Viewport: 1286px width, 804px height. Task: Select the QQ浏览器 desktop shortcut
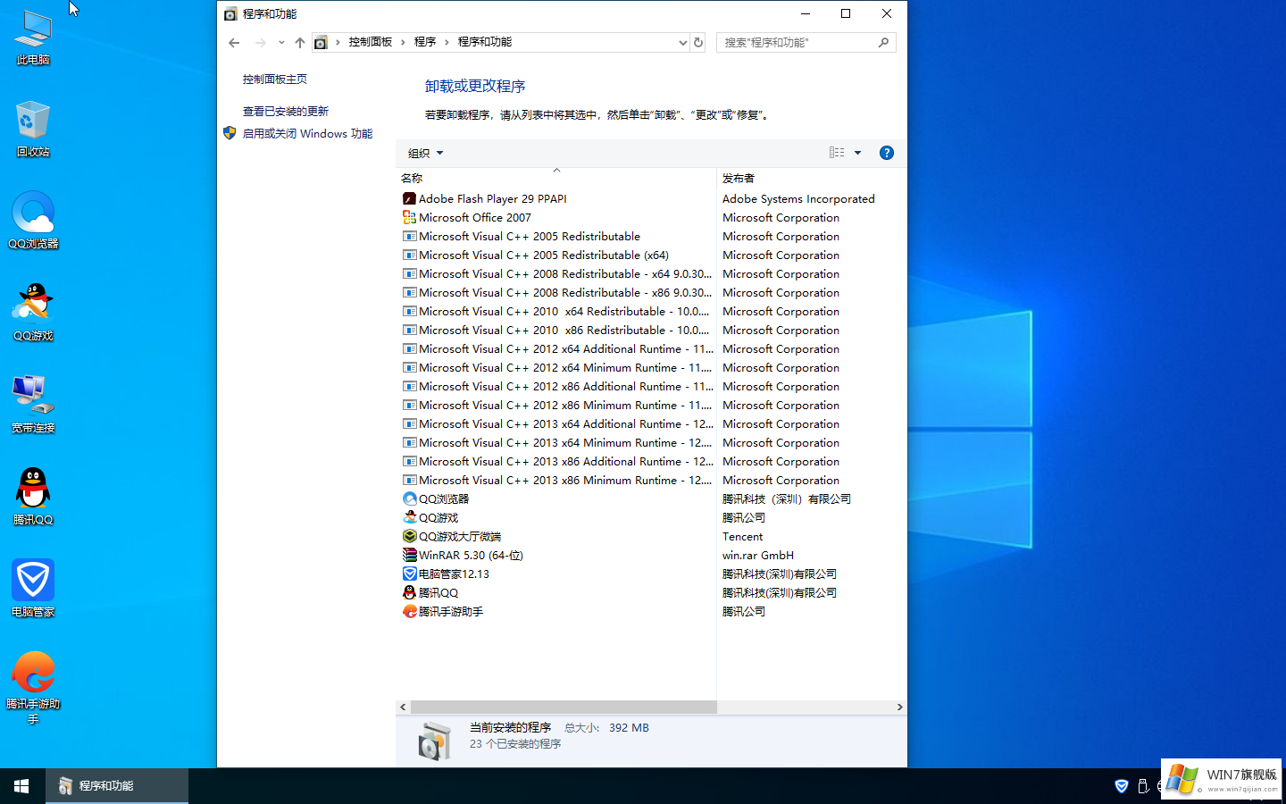33,221
